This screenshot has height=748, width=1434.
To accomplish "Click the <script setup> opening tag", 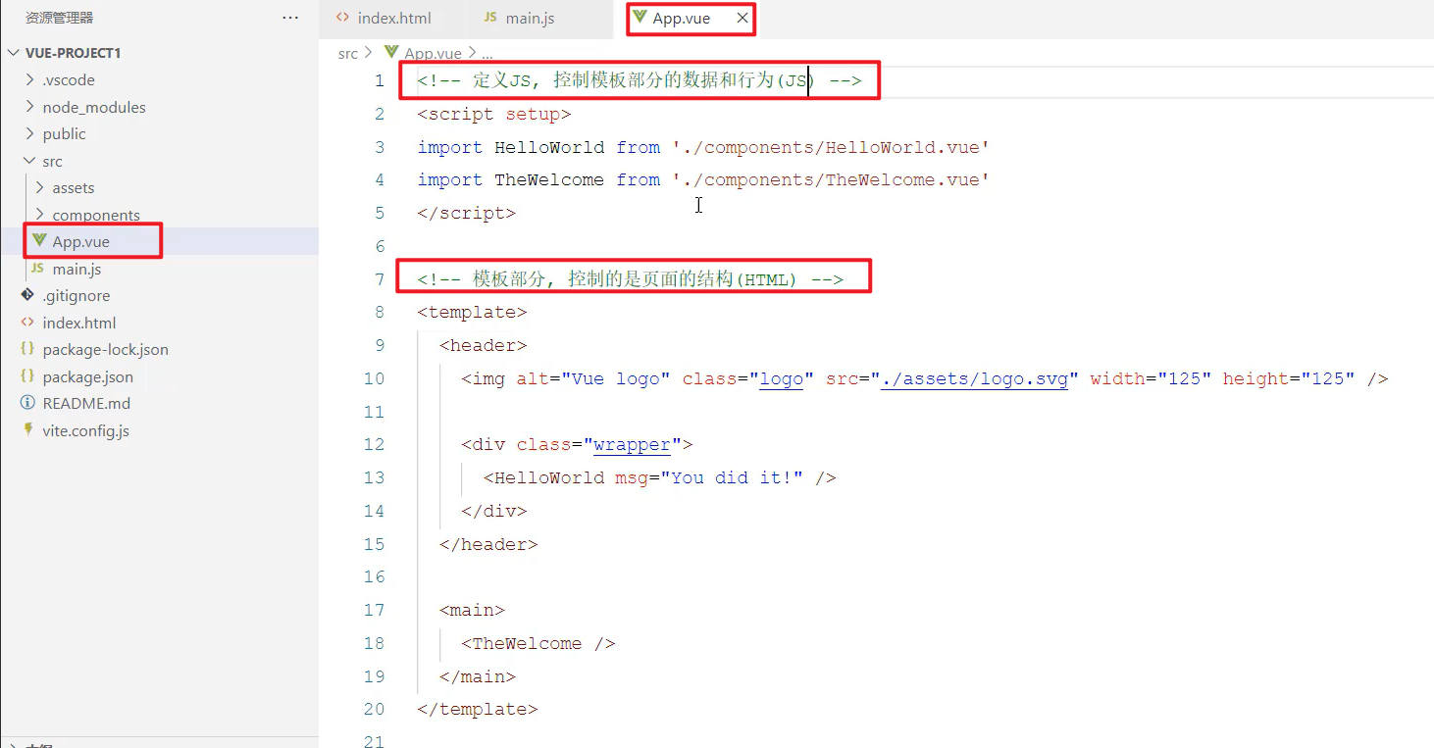I will point(494,114).
